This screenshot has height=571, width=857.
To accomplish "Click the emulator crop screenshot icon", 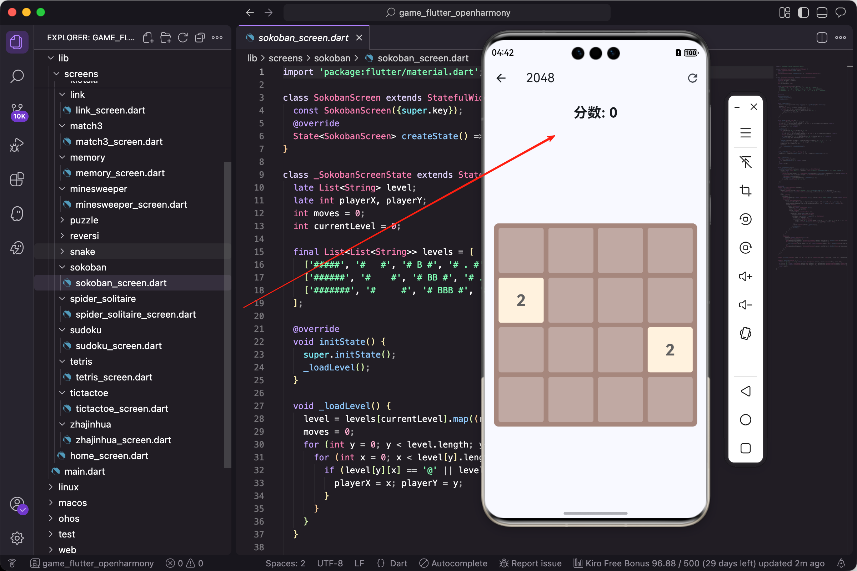I will tap(745, 191).
